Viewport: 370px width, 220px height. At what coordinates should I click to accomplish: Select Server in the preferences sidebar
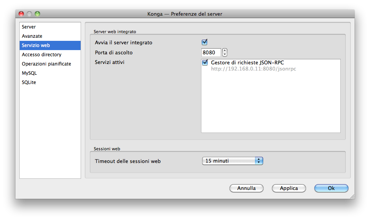(29, 27)
